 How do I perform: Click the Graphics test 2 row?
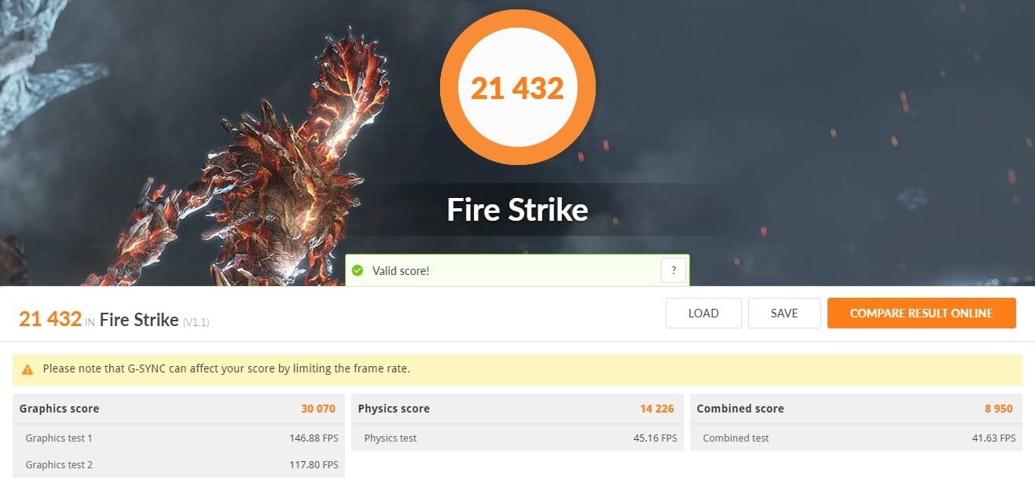pos(177,464)
